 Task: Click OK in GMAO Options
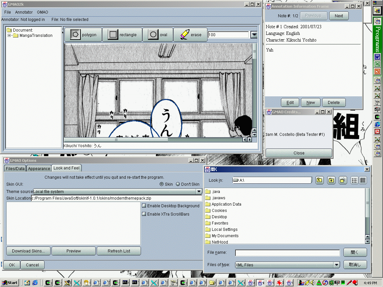(x=12, y=265)
